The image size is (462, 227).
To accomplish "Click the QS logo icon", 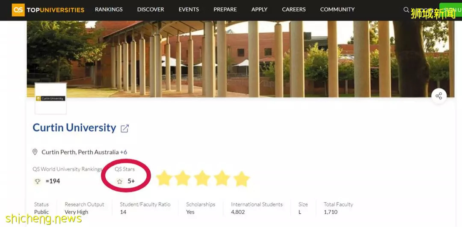I will coord(18,10).
